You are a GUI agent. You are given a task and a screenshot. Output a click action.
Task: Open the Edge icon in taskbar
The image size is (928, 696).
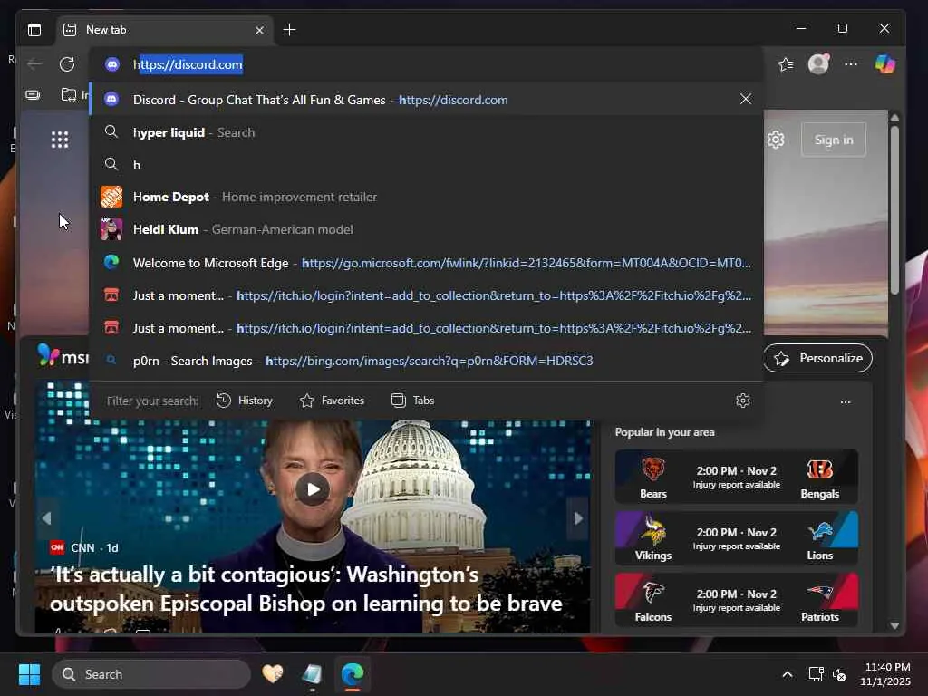[353, 674]
